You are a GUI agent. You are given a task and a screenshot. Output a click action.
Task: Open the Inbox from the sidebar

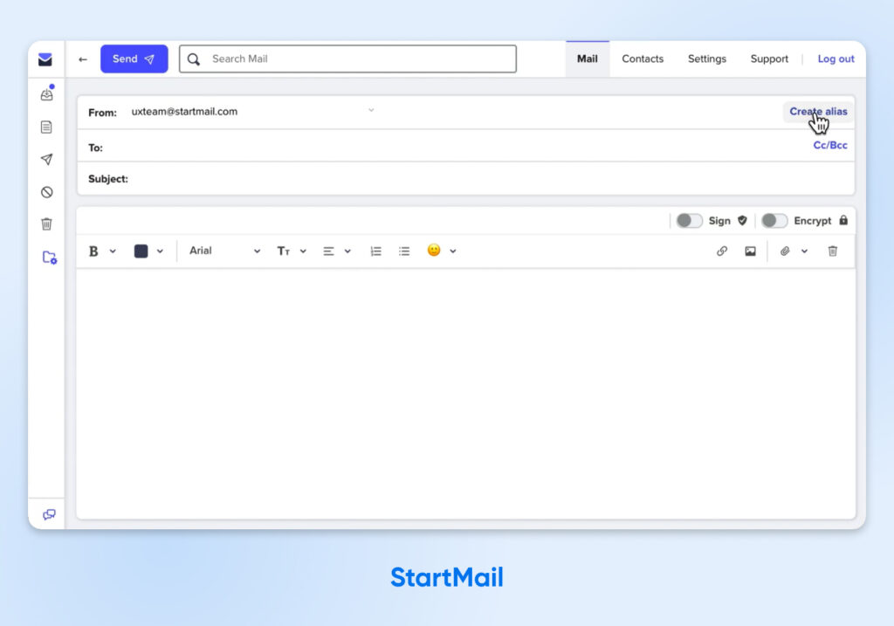tap(48, 93)
